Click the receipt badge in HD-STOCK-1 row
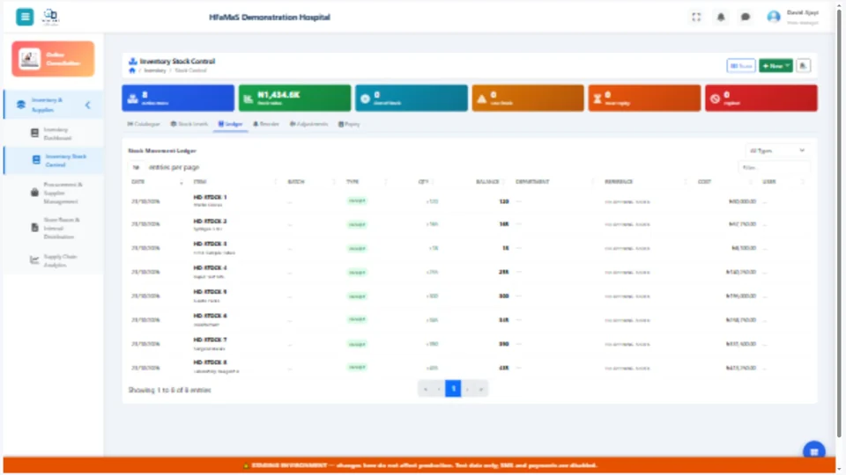The height and width of the screenshot is (475, 846). pyautogui.click(x=357, y=201)
